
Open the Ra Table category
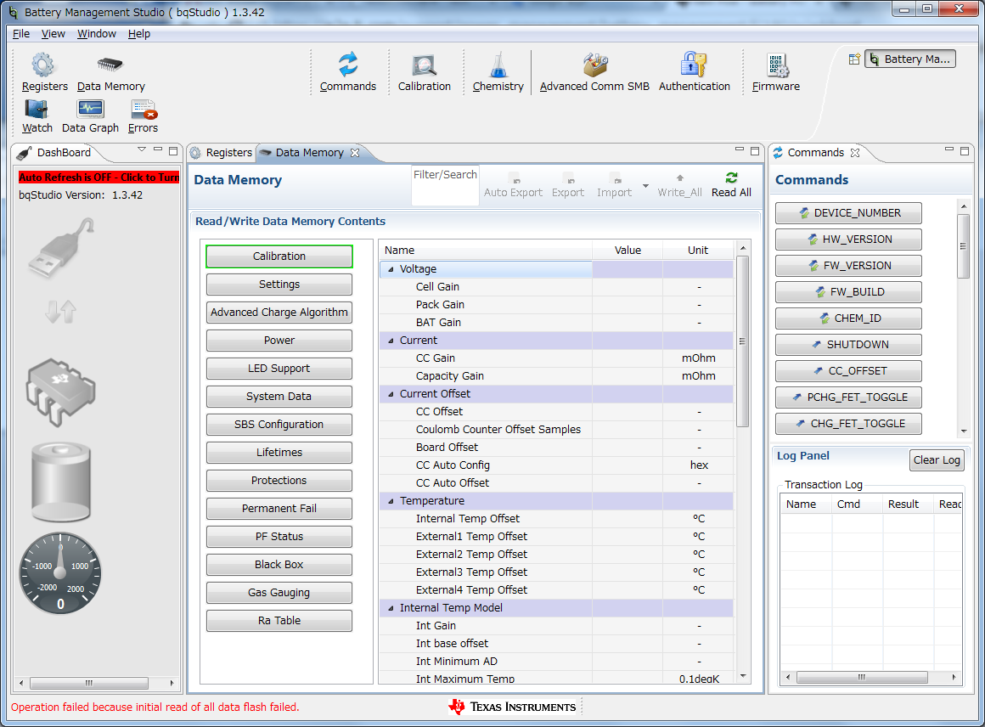coord(279,621)
